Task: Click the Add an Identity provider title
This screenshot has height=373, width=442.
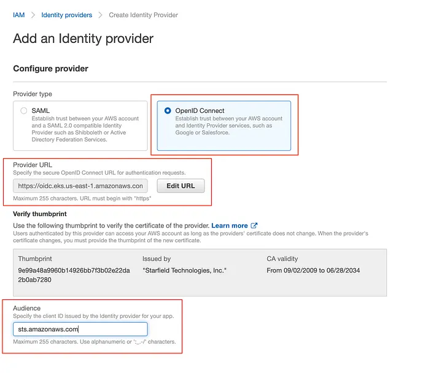Action: click(x=83, y=39)
